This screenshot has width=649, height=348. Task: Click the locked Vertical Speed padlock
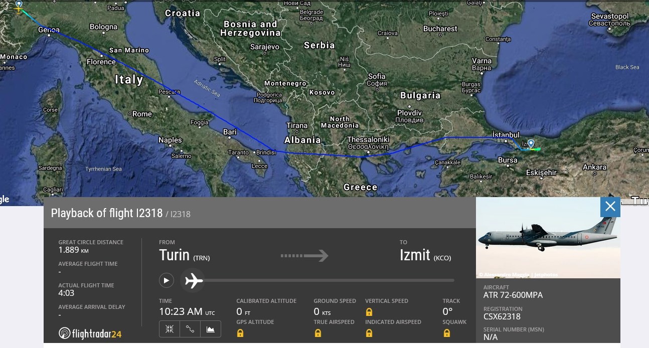[x=369, y=312]
